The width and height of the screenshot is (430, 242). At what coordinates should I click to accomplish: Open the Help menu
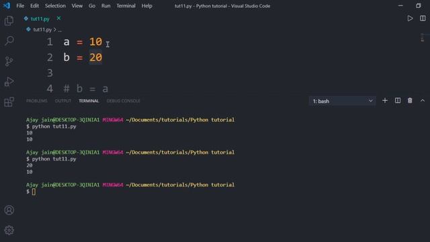coord(146,6)
